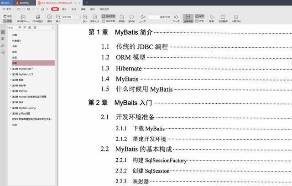Viewport: 292px width, 186px height.
Task: Open the 文件 file menu dropdown
Action: (x=8, y=9)
